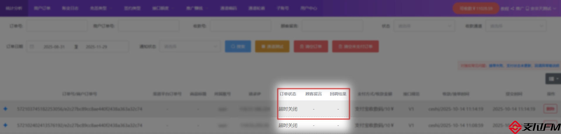Click the orange button beside the search button
Screen dimensions: 561x134
click(x=272, y=47)
